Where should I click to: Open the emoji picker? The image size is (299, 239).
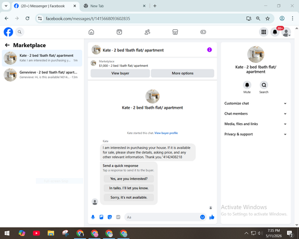pos(202,217)
